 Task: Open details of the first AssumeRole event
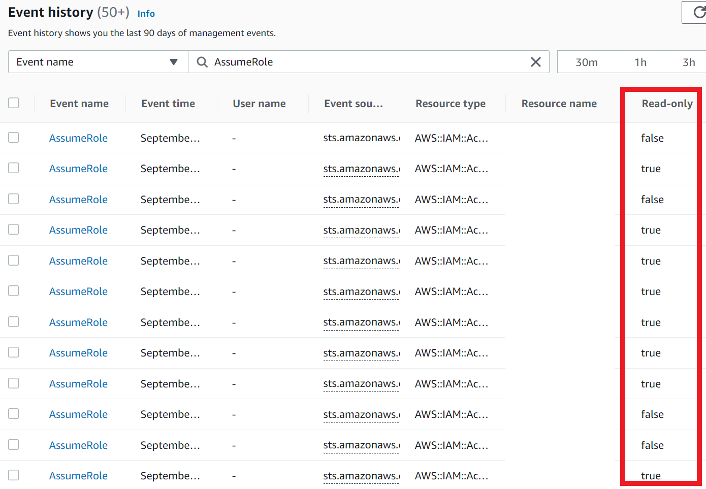tap(78, 138)
